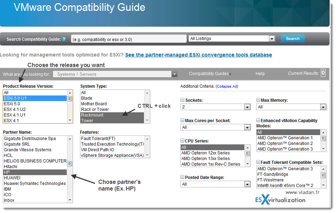Open the partner-managed ESXi convergence tools link
336x213 pixels.
click(198, 55)
